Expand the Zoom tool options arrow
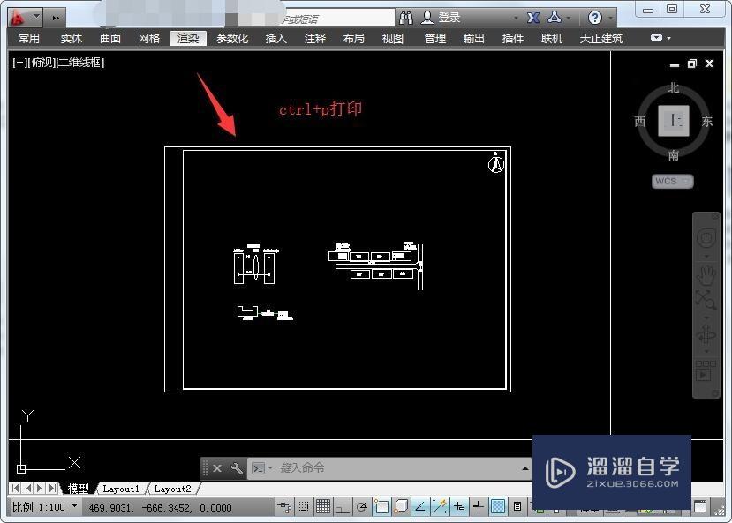Viewport: 732px width, 523px height. pos(706,317)
